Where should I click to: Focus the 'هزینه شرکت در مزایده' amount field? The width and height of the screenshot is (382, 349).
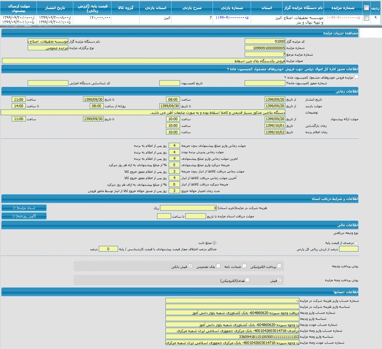pyautogui.click(x=188, y=208)
